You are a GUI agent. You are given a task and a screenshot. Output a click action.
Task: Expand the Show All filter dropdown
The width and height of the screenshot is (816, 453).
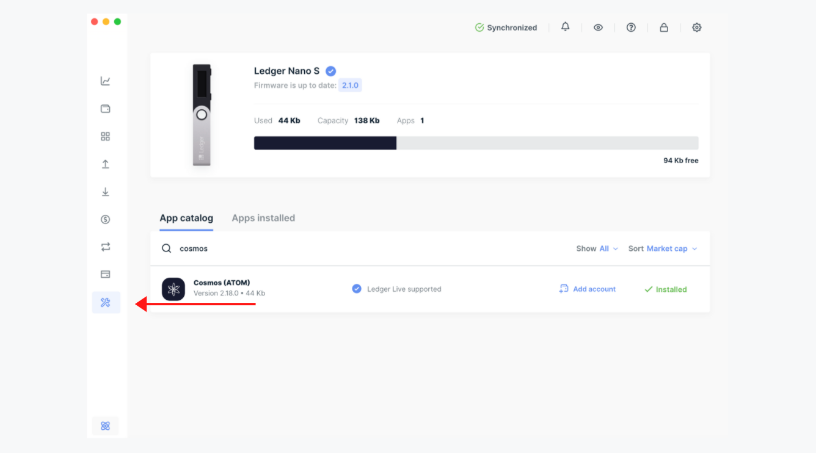(x=597, y=248)
